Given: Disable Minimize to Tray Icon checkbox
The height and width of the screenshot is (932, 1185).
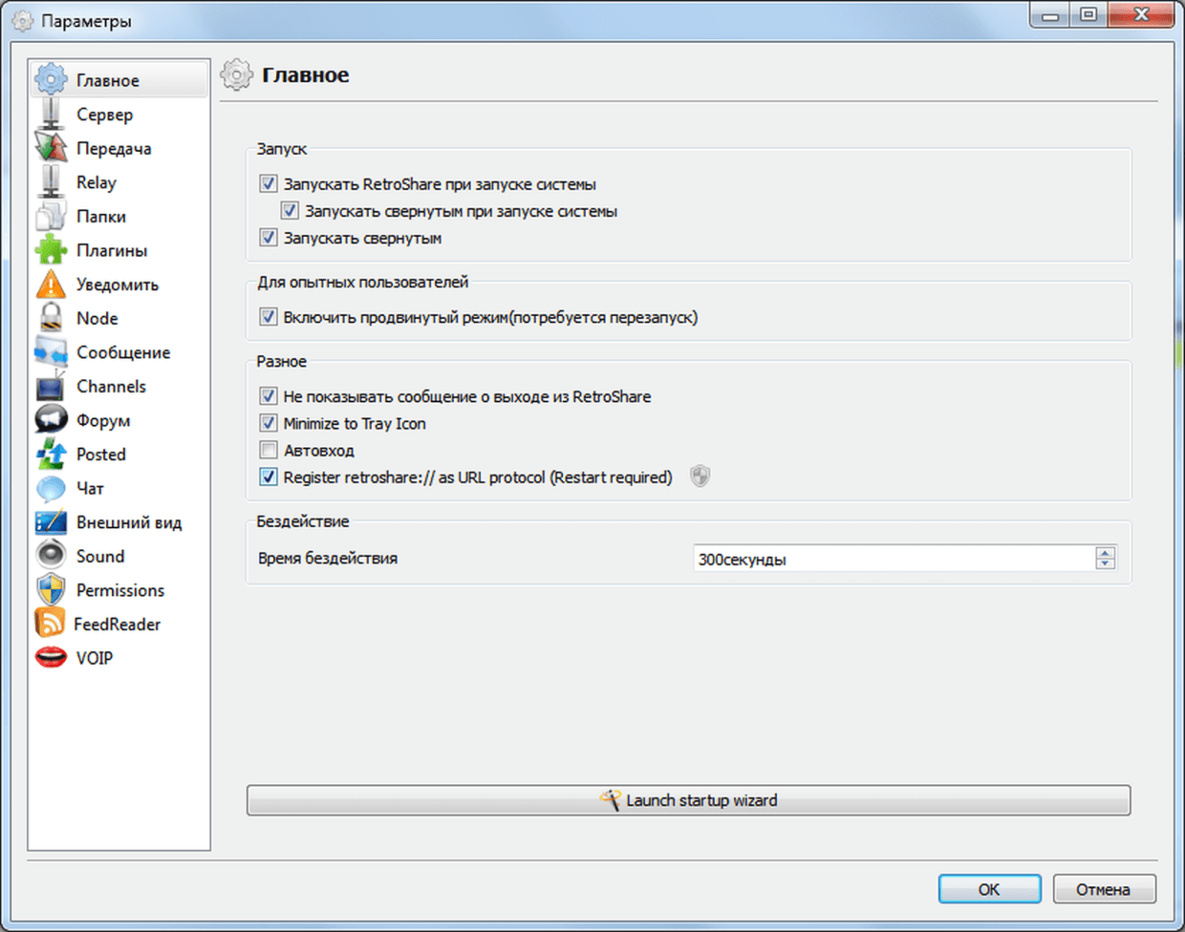Looking at the screenshot, I should (x=269, y=423).
